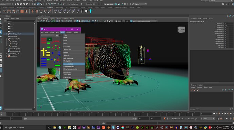Click the Save Scene disk icon

tap(21, 4)
